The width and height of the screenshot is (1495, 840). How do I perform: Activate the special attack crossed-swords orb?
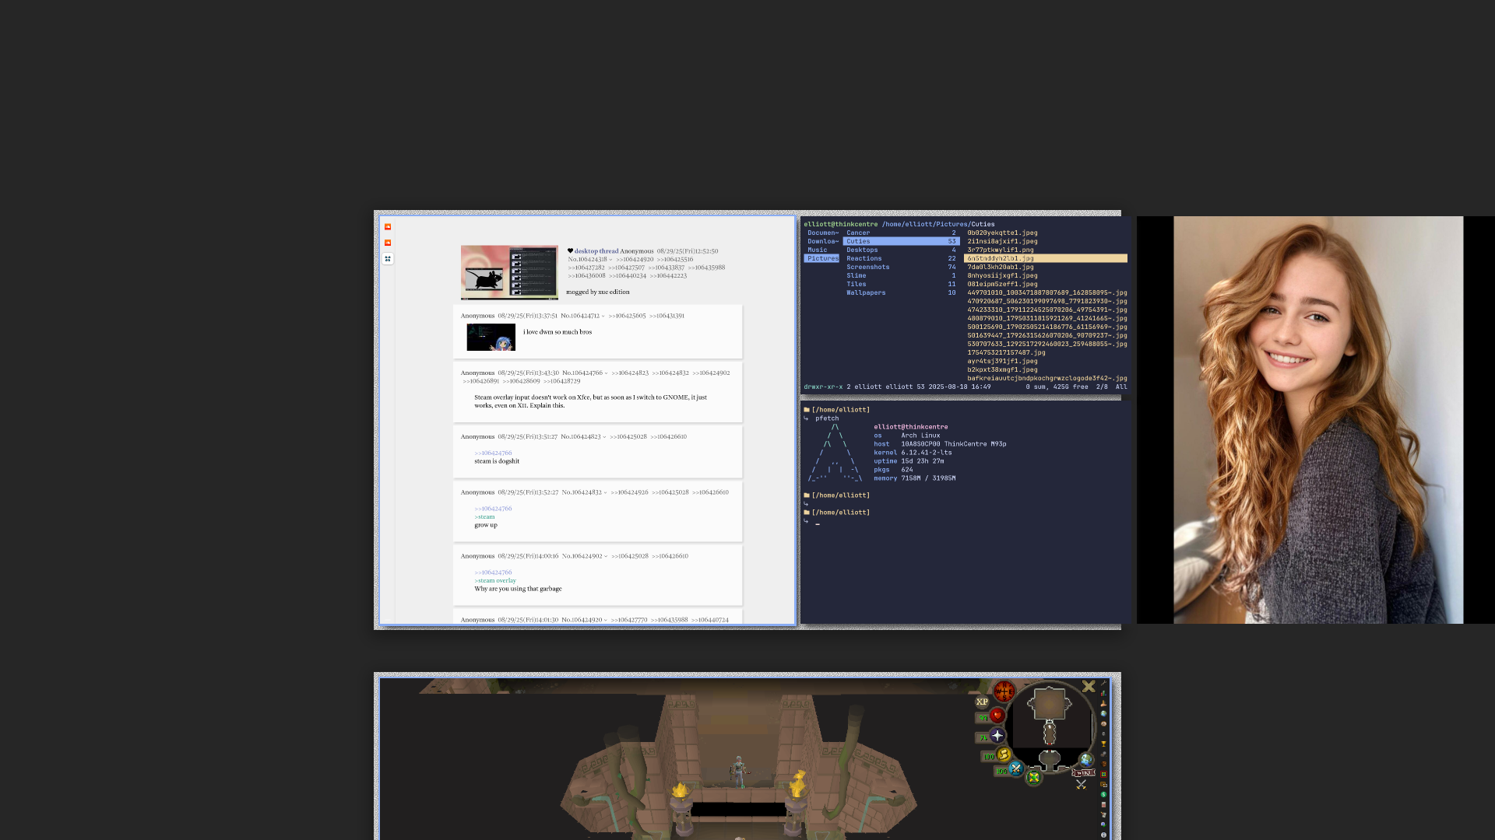(1016, 768)
